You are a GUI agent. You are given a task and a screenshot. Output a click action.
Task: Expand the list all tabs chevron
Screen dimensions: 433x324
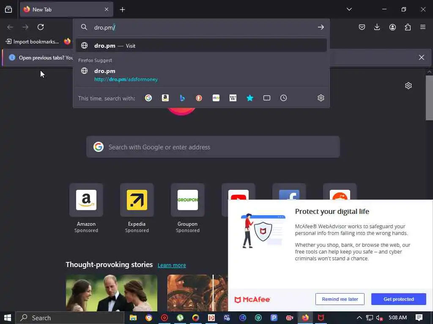click(x=349, y=9)
